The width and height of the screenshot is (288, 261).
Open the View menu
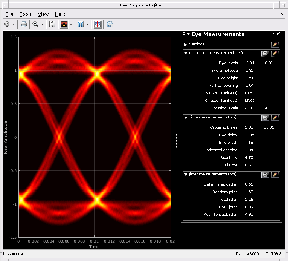[x=43, y=14]
